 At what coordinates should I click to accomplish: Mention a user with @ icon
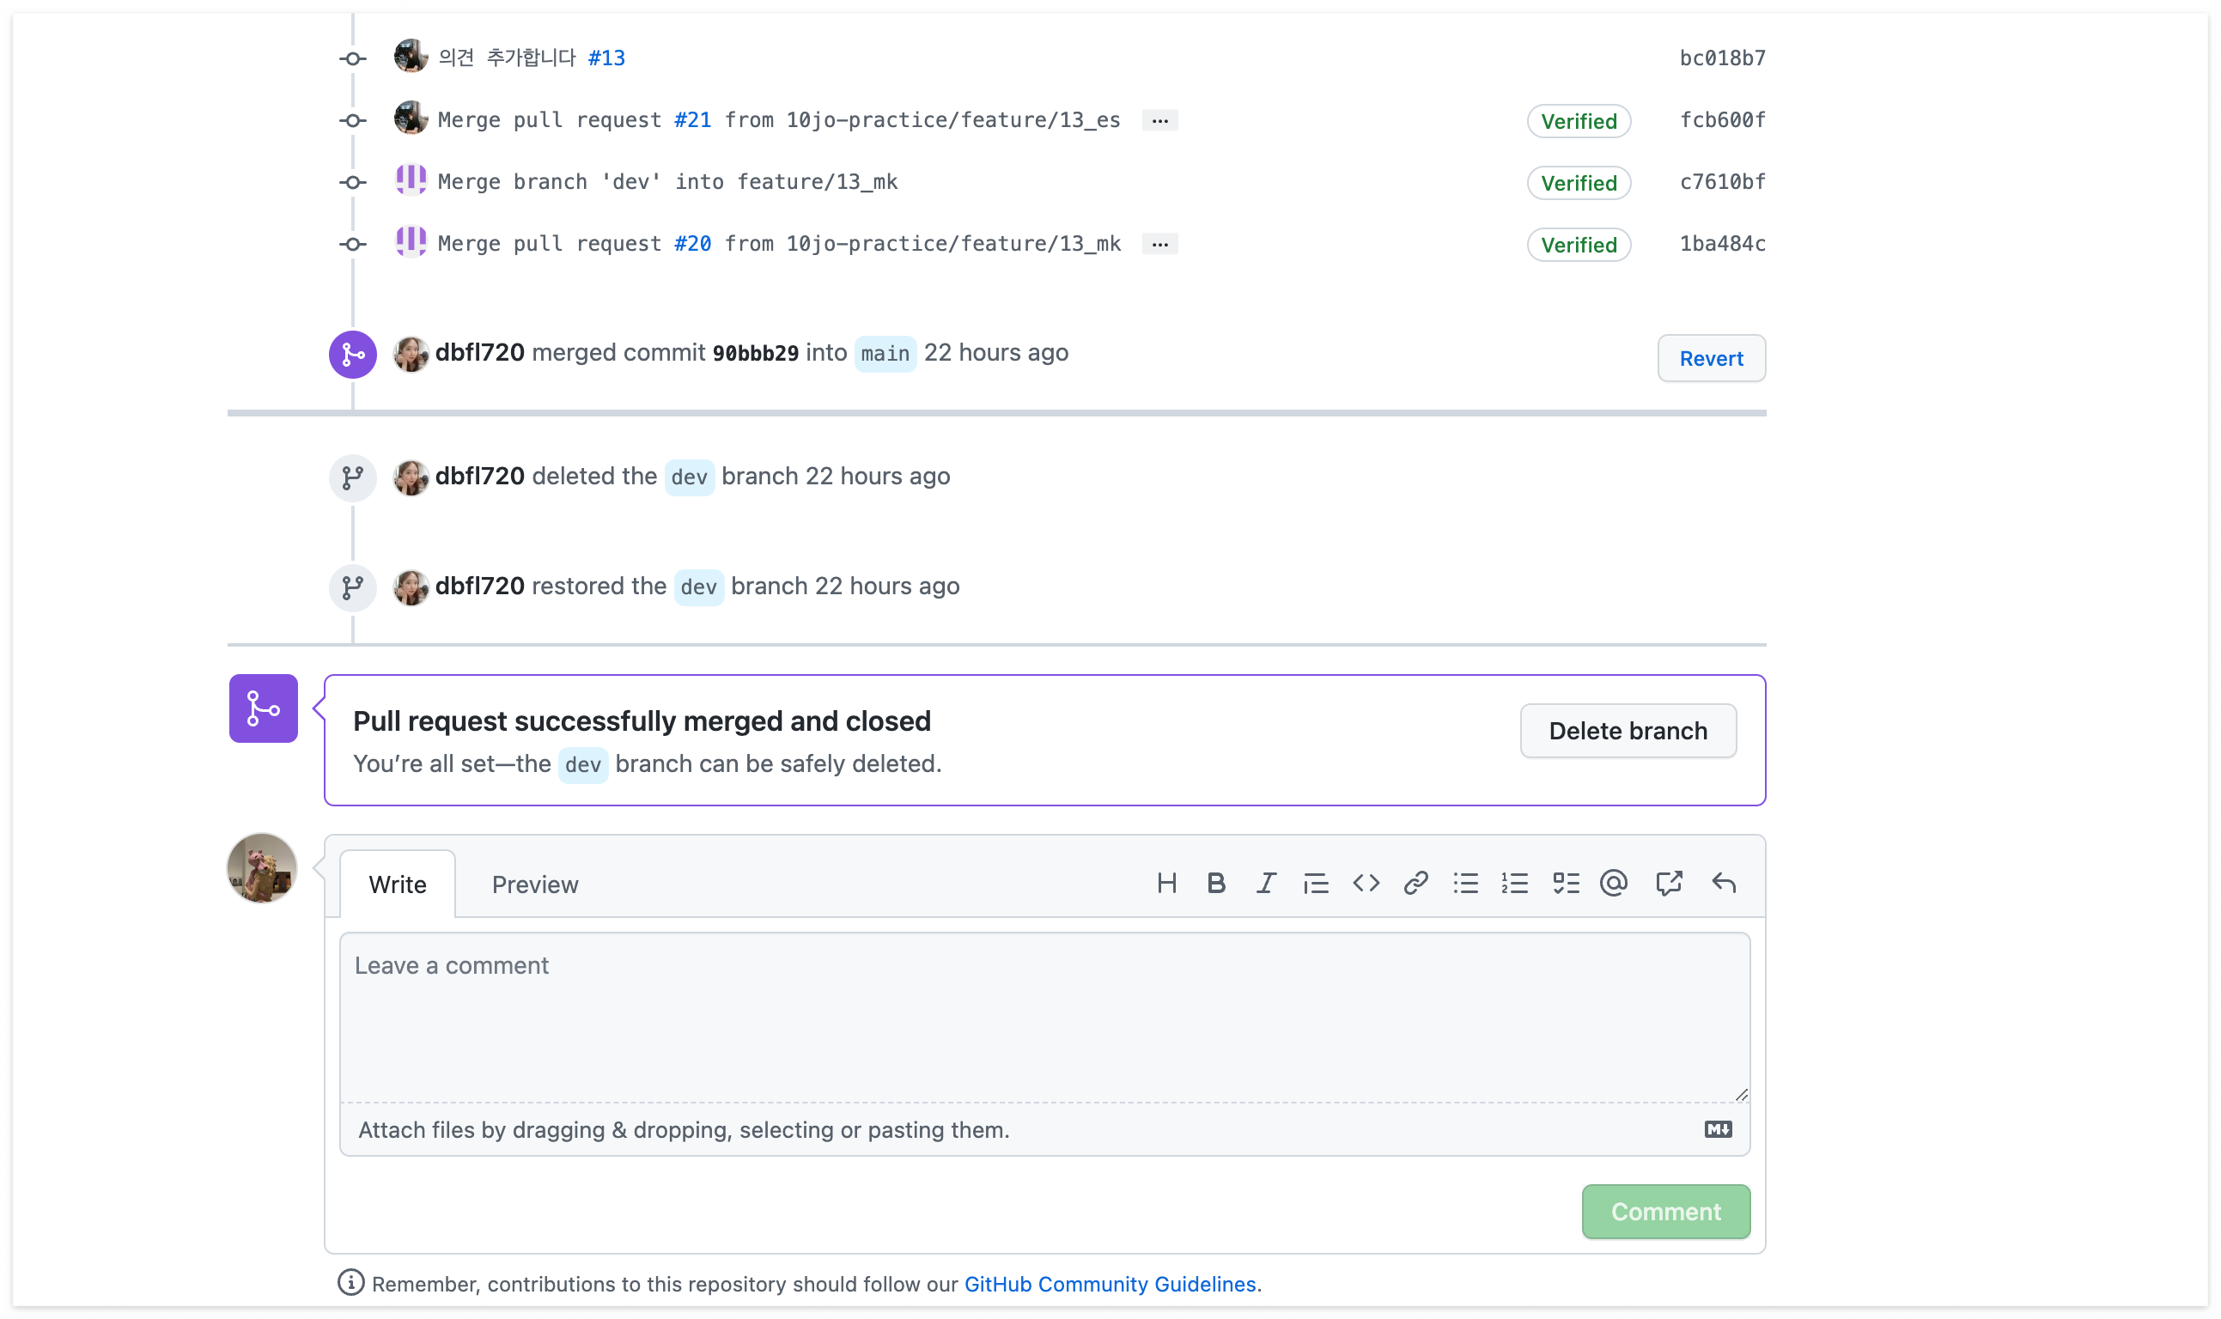point(1613,884)
